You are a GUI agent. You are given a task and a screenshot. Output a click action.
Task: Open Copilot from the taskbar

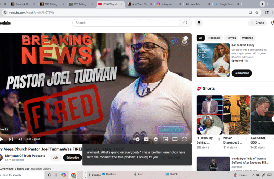pos(64,175)
